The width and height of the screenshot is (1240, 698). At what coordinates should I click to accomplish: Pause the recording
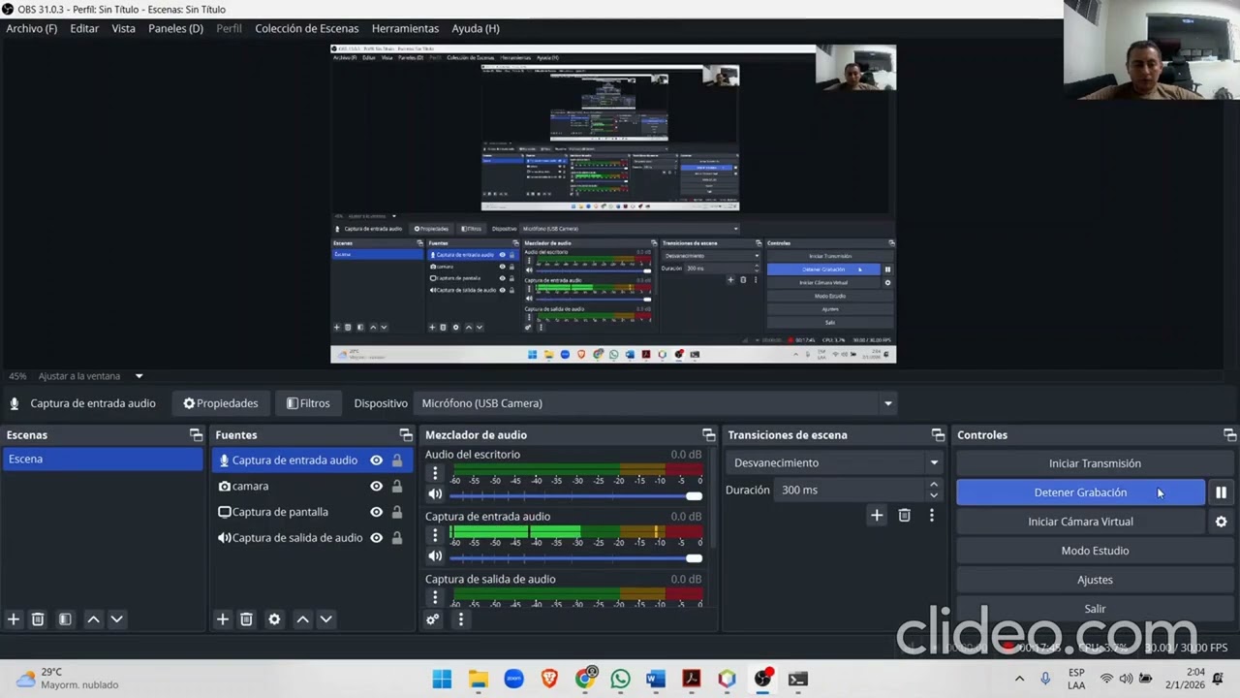tap(1221, 492)
